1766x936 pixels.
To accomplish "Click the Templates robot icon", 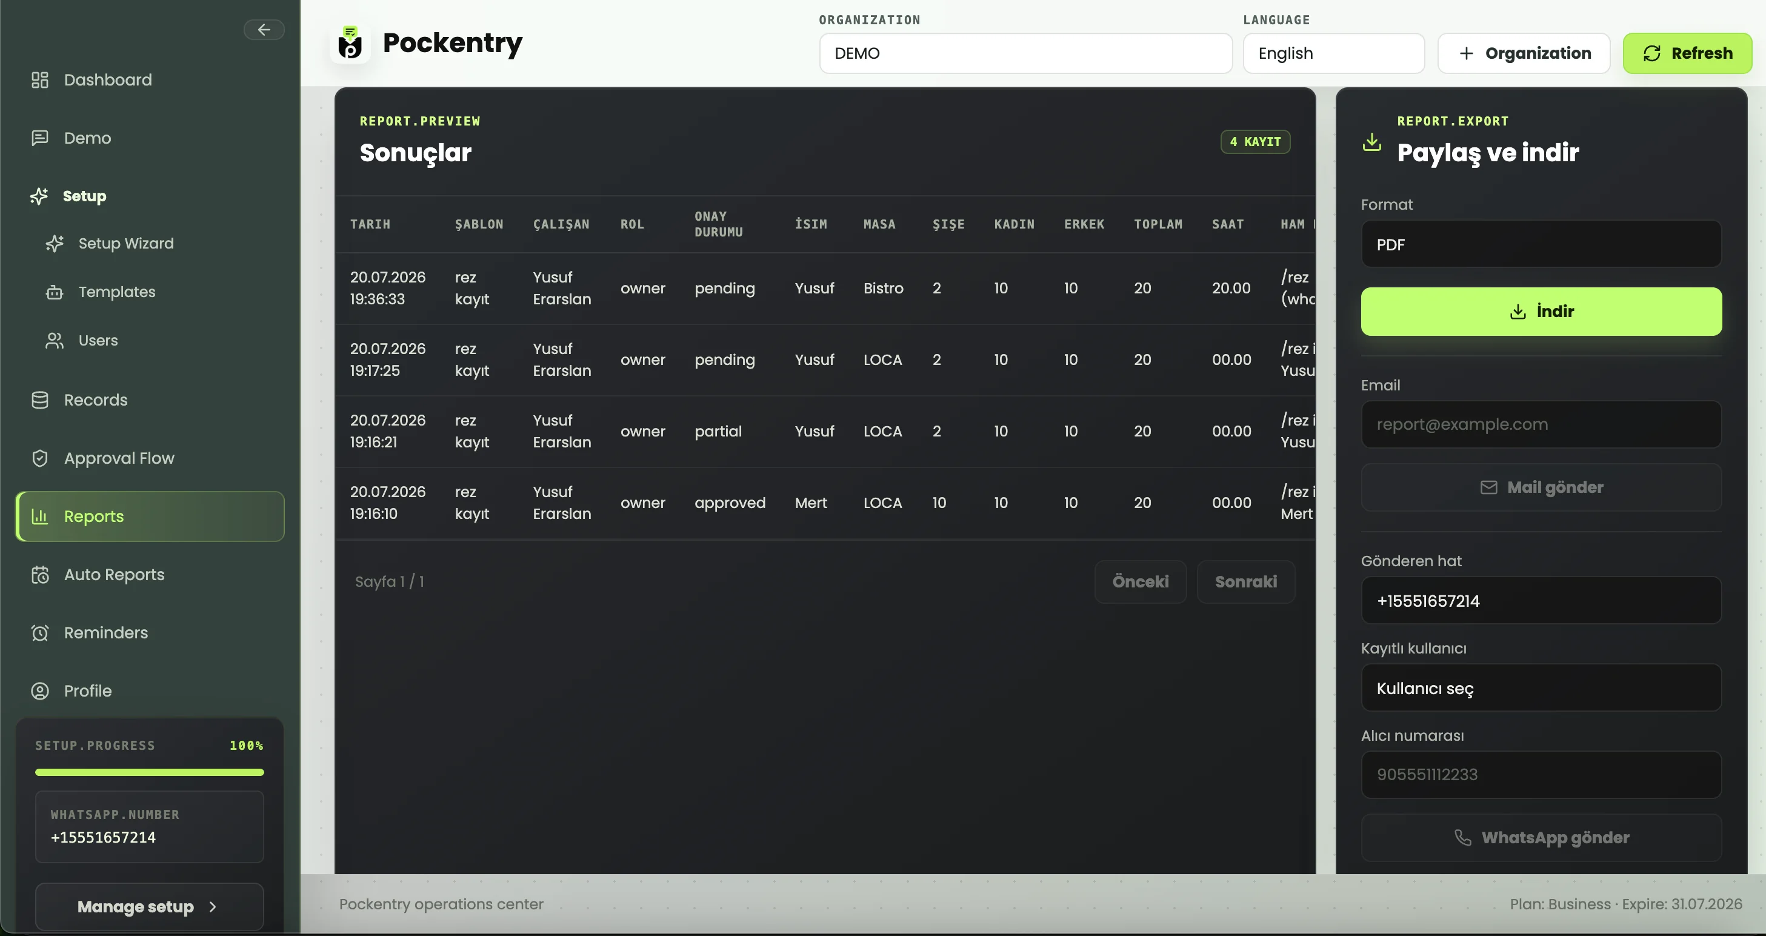I will [x=55, y=292].
